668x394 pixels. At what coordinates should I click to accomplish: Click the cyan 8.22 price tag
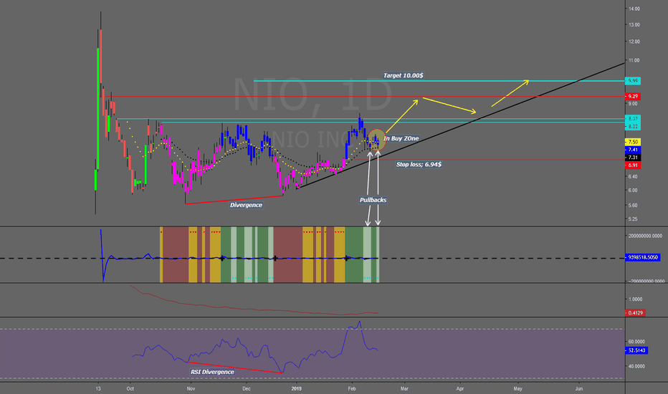(633, 127)
